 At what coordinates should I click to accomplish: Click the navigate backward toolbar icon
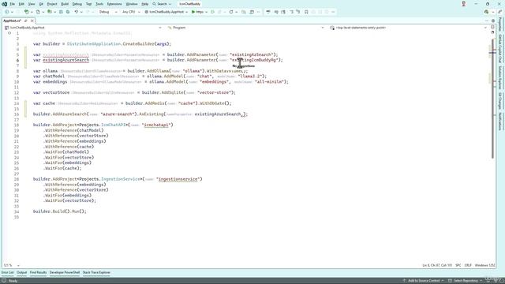click(7, 12)
